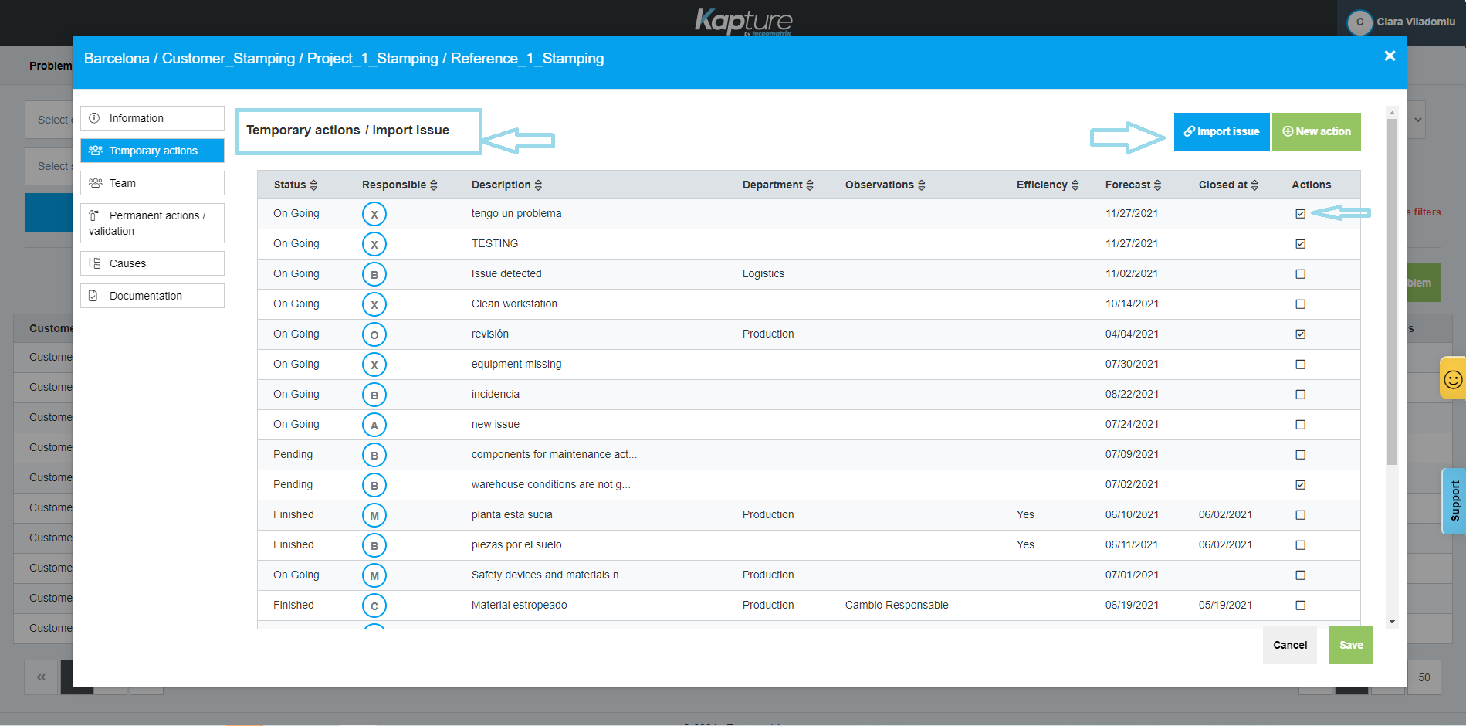Open the first Select dropdown behind the dialog
The height and width of the screenshot is (726, 1466).
[x=49, y=120]
